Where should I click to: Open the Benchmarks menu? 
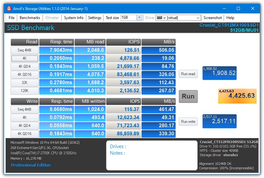point(30,18)
